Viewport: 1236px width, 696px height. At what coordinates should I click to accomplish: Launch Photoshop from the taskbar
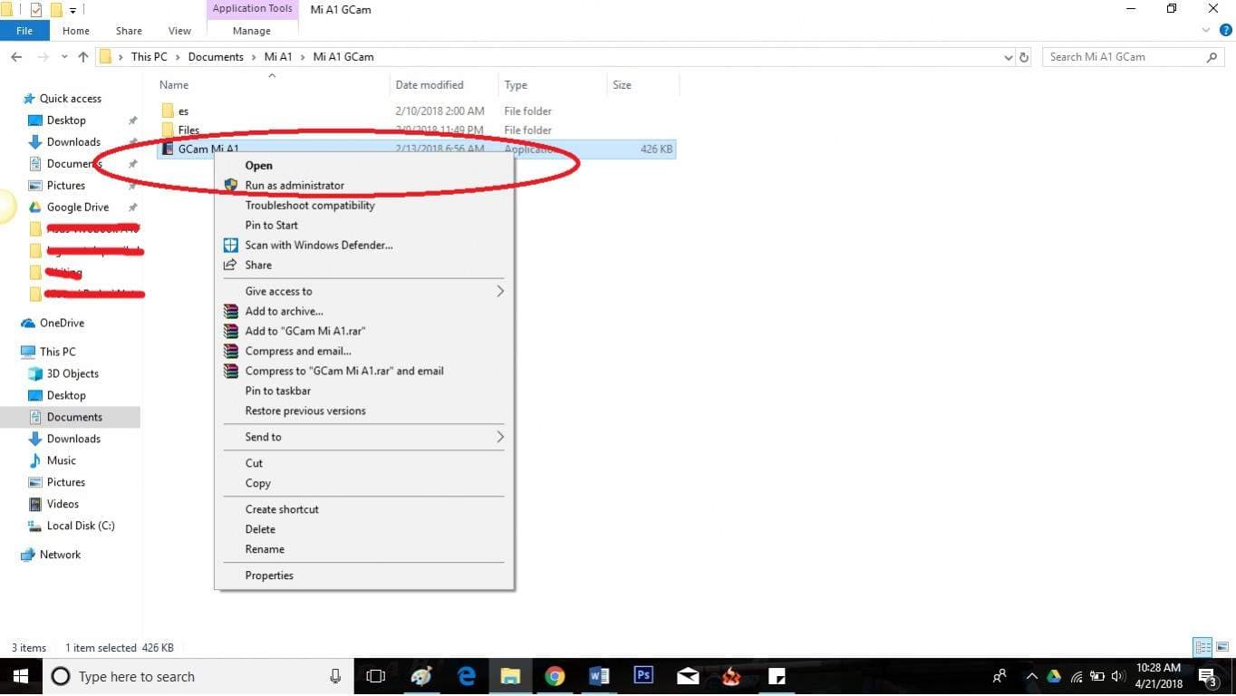click(643, 676)
